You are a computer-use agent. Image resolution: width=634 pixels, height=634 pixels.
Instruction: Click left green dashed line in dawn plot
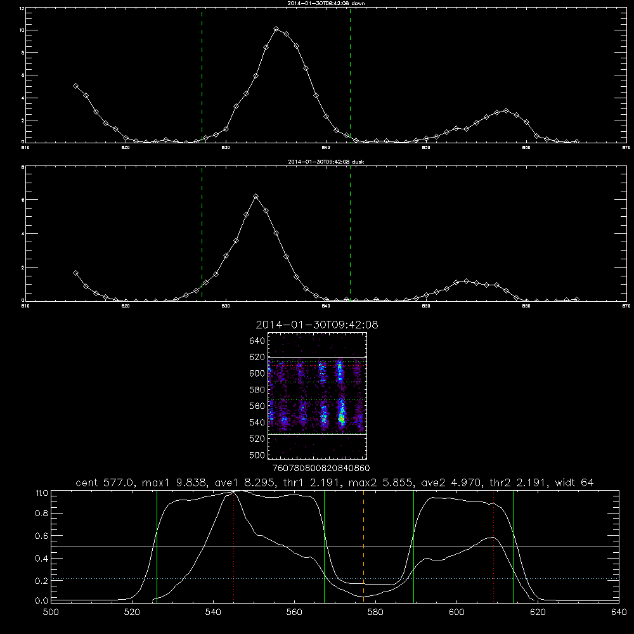point(202,75)
